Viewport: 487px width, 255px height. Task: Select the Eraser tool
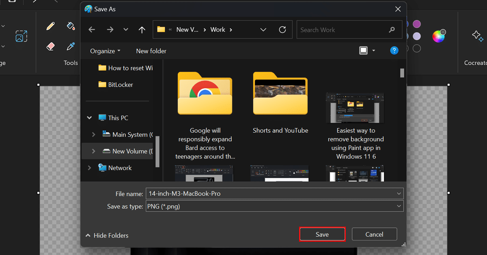50,46
